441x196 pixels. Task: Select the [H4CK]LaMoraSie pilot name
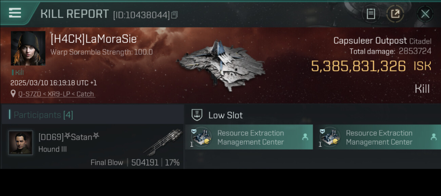tap(94, 39)
